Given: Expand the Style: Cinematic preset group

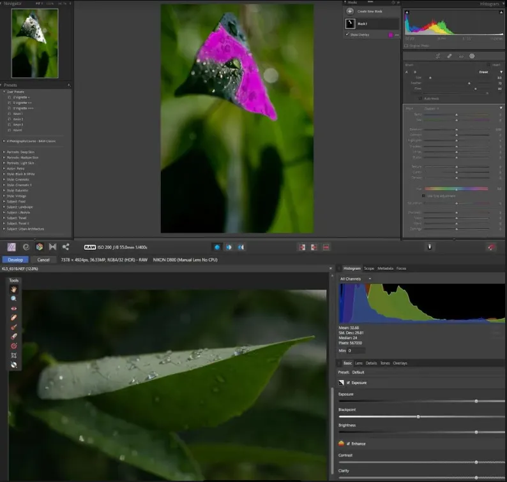Looking at the screenshot, I should click(x=4, y=180).
